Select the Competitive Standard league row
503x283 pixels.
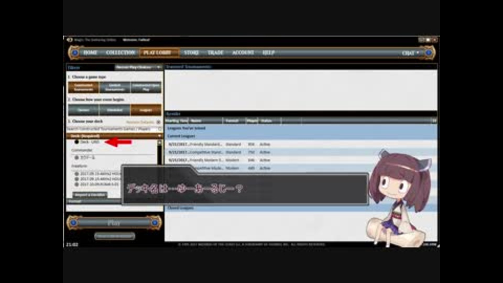point(301,153)
